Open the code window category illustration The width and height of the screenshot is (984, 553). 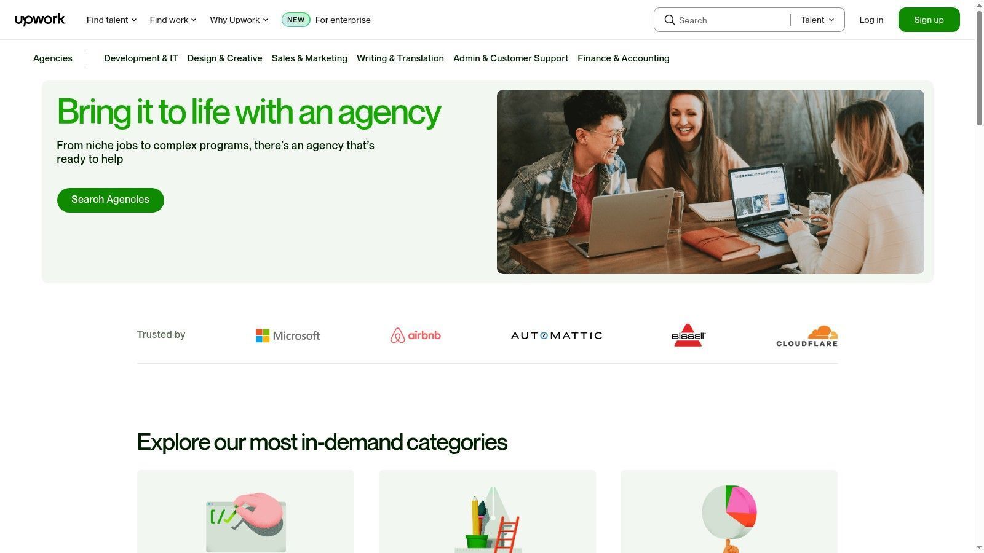(x=245, y=522)
